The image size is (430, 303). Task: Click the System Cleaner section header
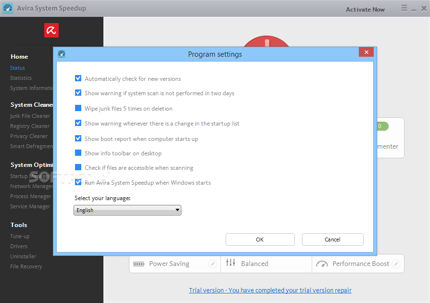click(32, 105)
